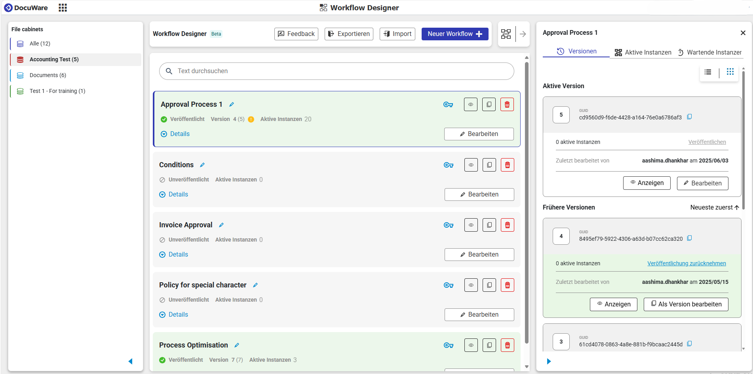This screenshot has height=374, width=753.
Task: Expand the right panel with blue arrow
Action: pos(548,361)
